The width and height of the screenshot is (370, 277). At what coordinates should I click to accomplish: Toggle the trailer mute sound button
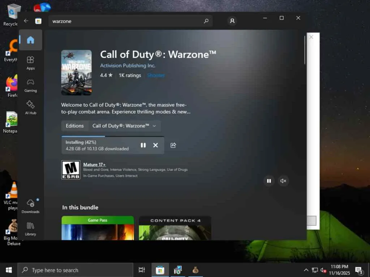[283, 181]
